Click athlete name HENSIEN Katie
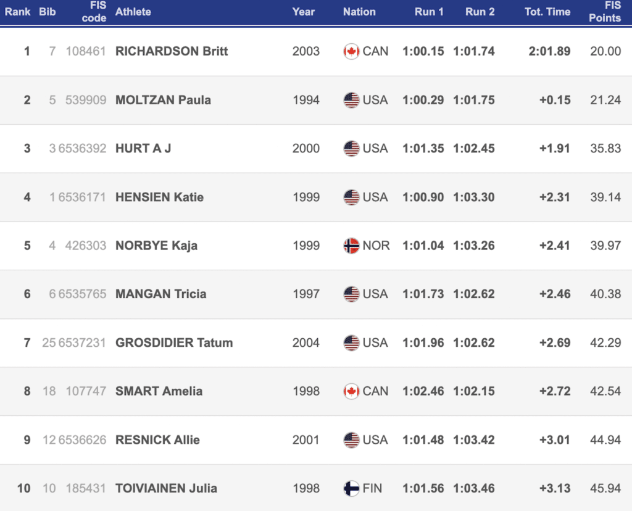The image size is (632, 511). [159, 197]
